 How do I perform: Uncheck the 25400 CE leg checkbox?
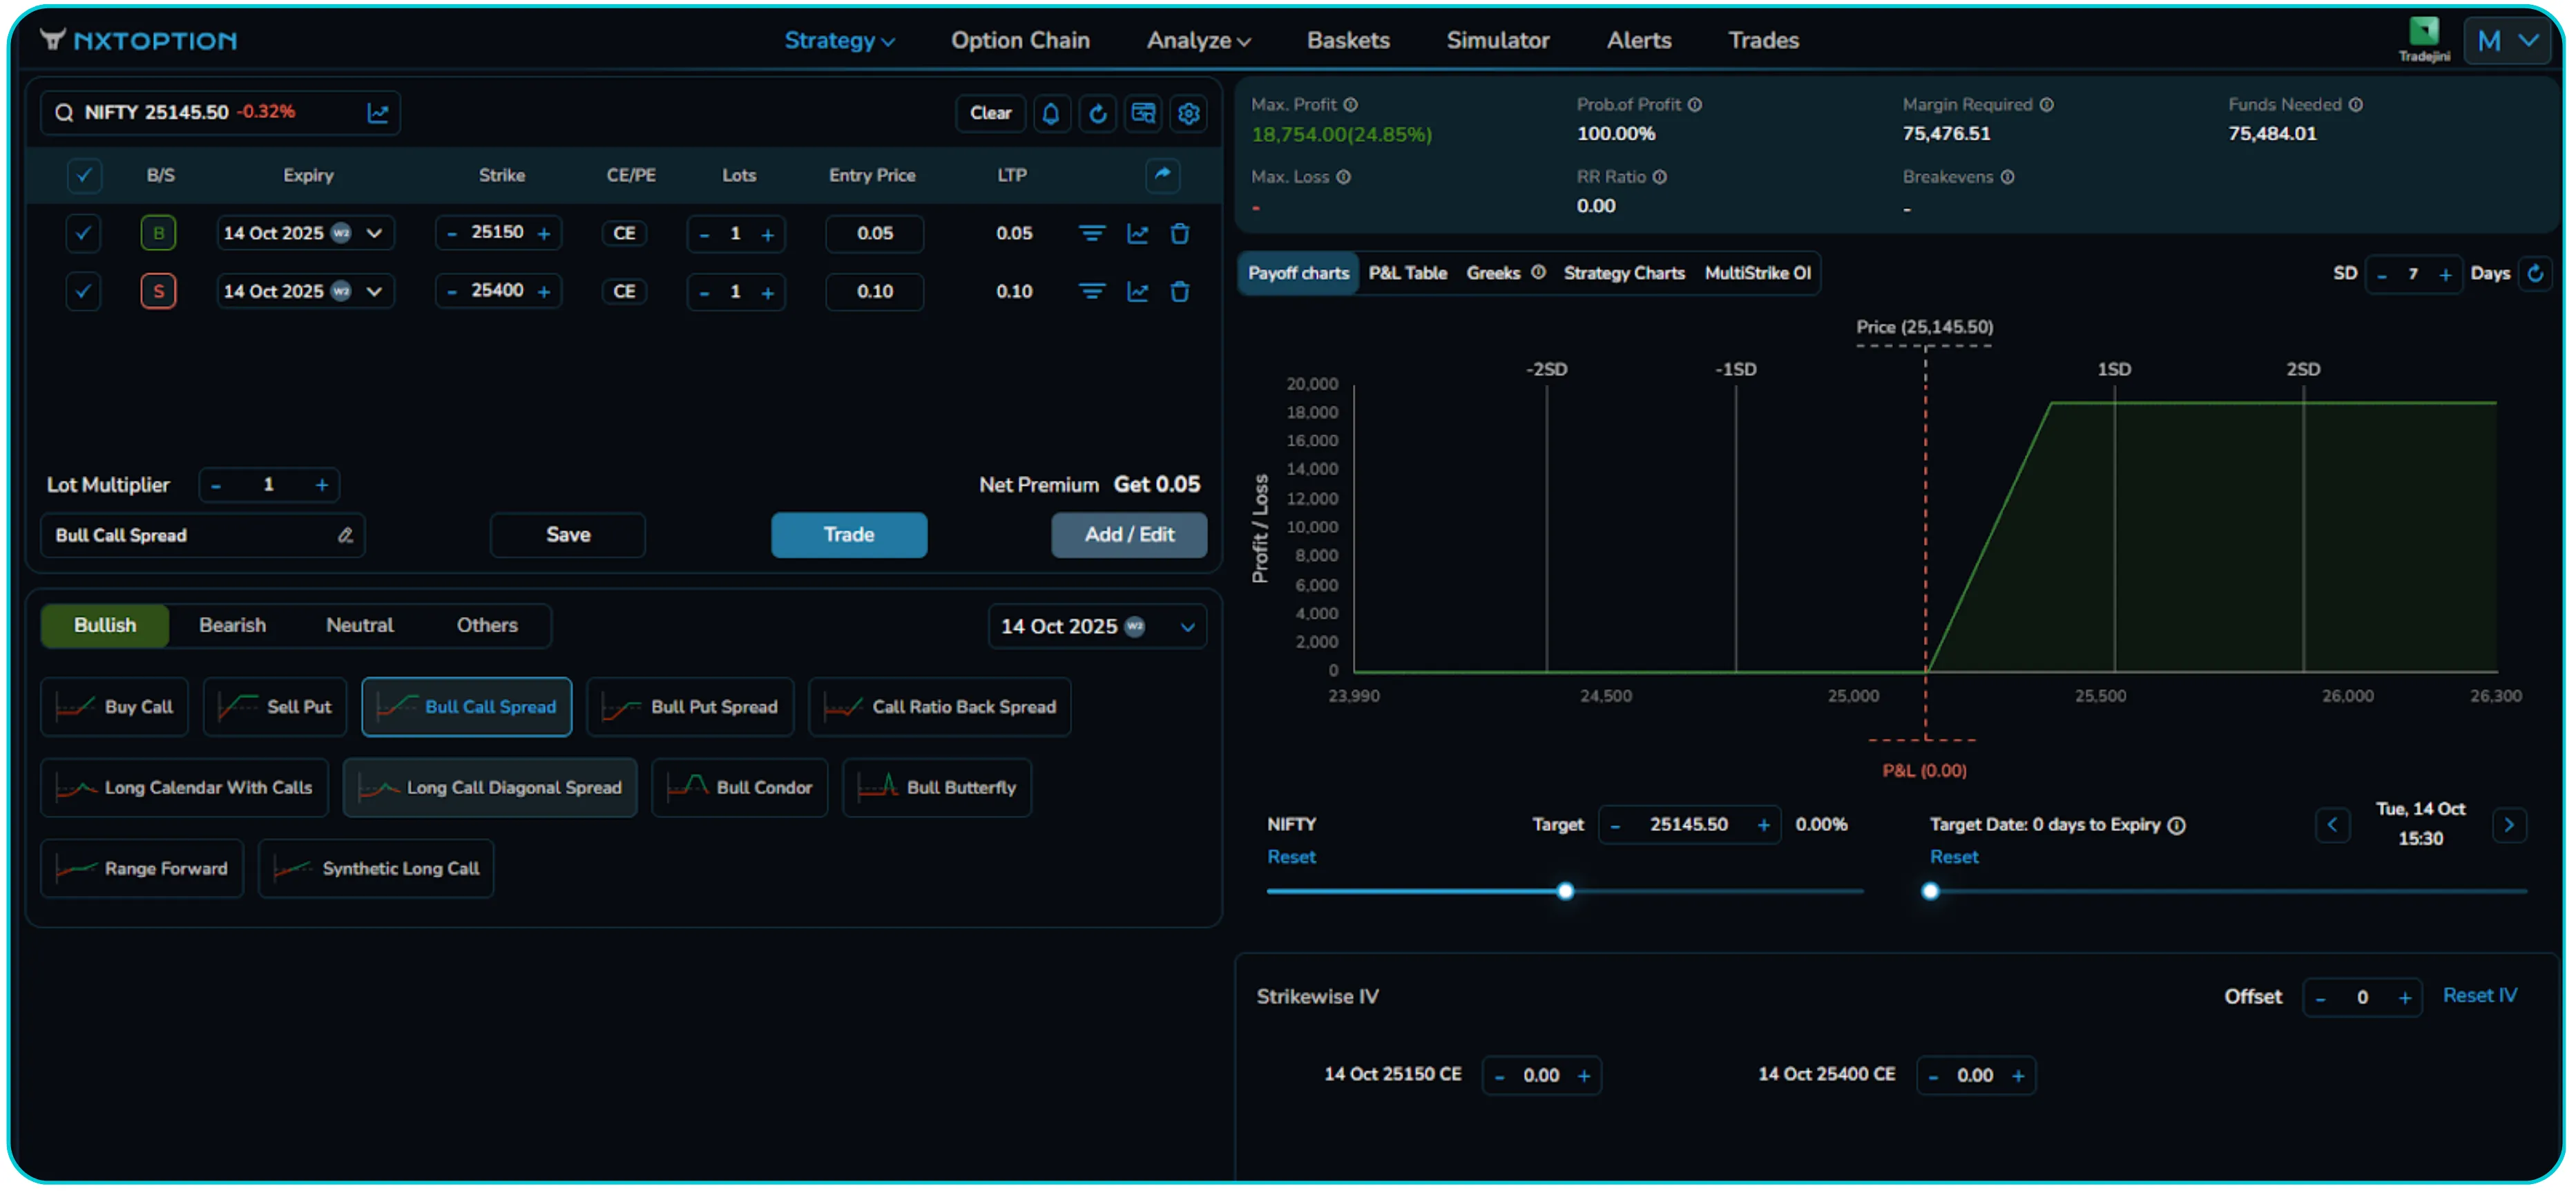83,291
